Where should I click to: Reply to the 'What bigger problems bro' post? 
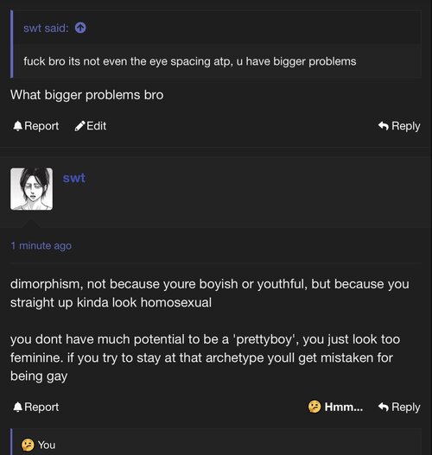(399, 126)
